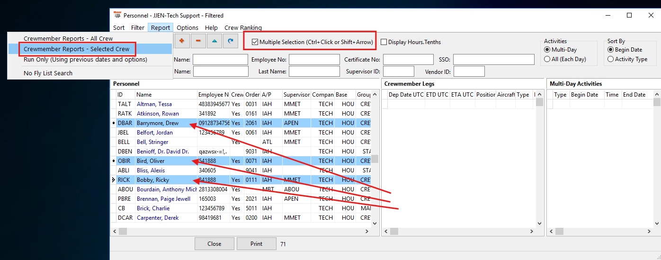Select Multi-Day activities radio button
Screen dimensions: 661x260
coord(547,50)
